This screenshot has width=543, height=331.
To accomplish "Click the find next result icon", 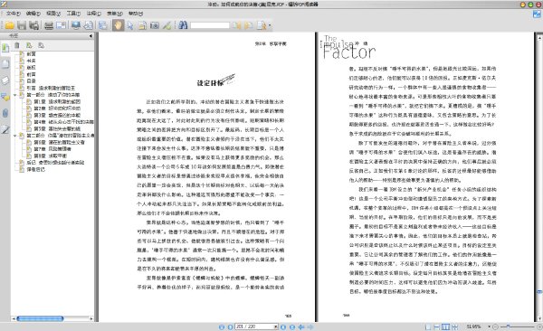I will point(249,25).
